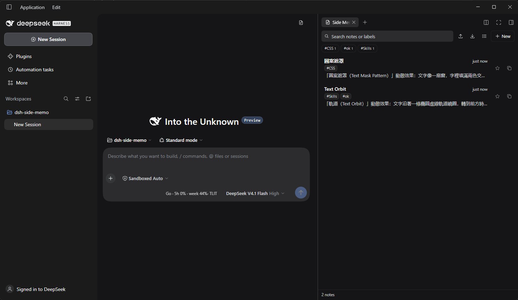This screenshot has width=518, height=300.
Task: Expand the Standard mode dropdown
Action: tap(181, 140)
